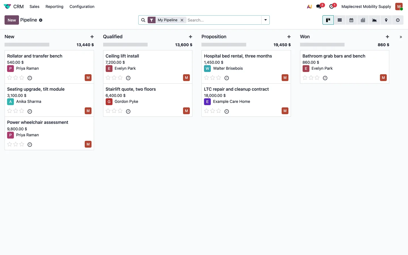The height and width of the screenshot is (255, 408).
Task: Open the user avatar menu
Action: (x=399, y=7)
